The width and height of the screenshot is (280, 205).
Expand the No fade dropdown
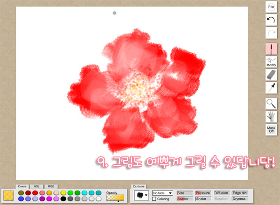[x=162, y=193]
